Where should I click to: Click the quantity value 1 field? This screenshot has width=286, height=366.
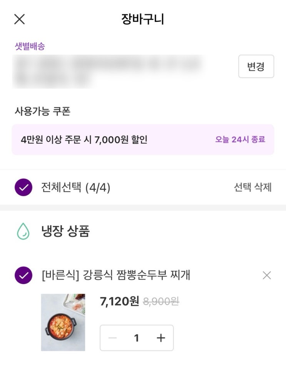click(136, 338)
